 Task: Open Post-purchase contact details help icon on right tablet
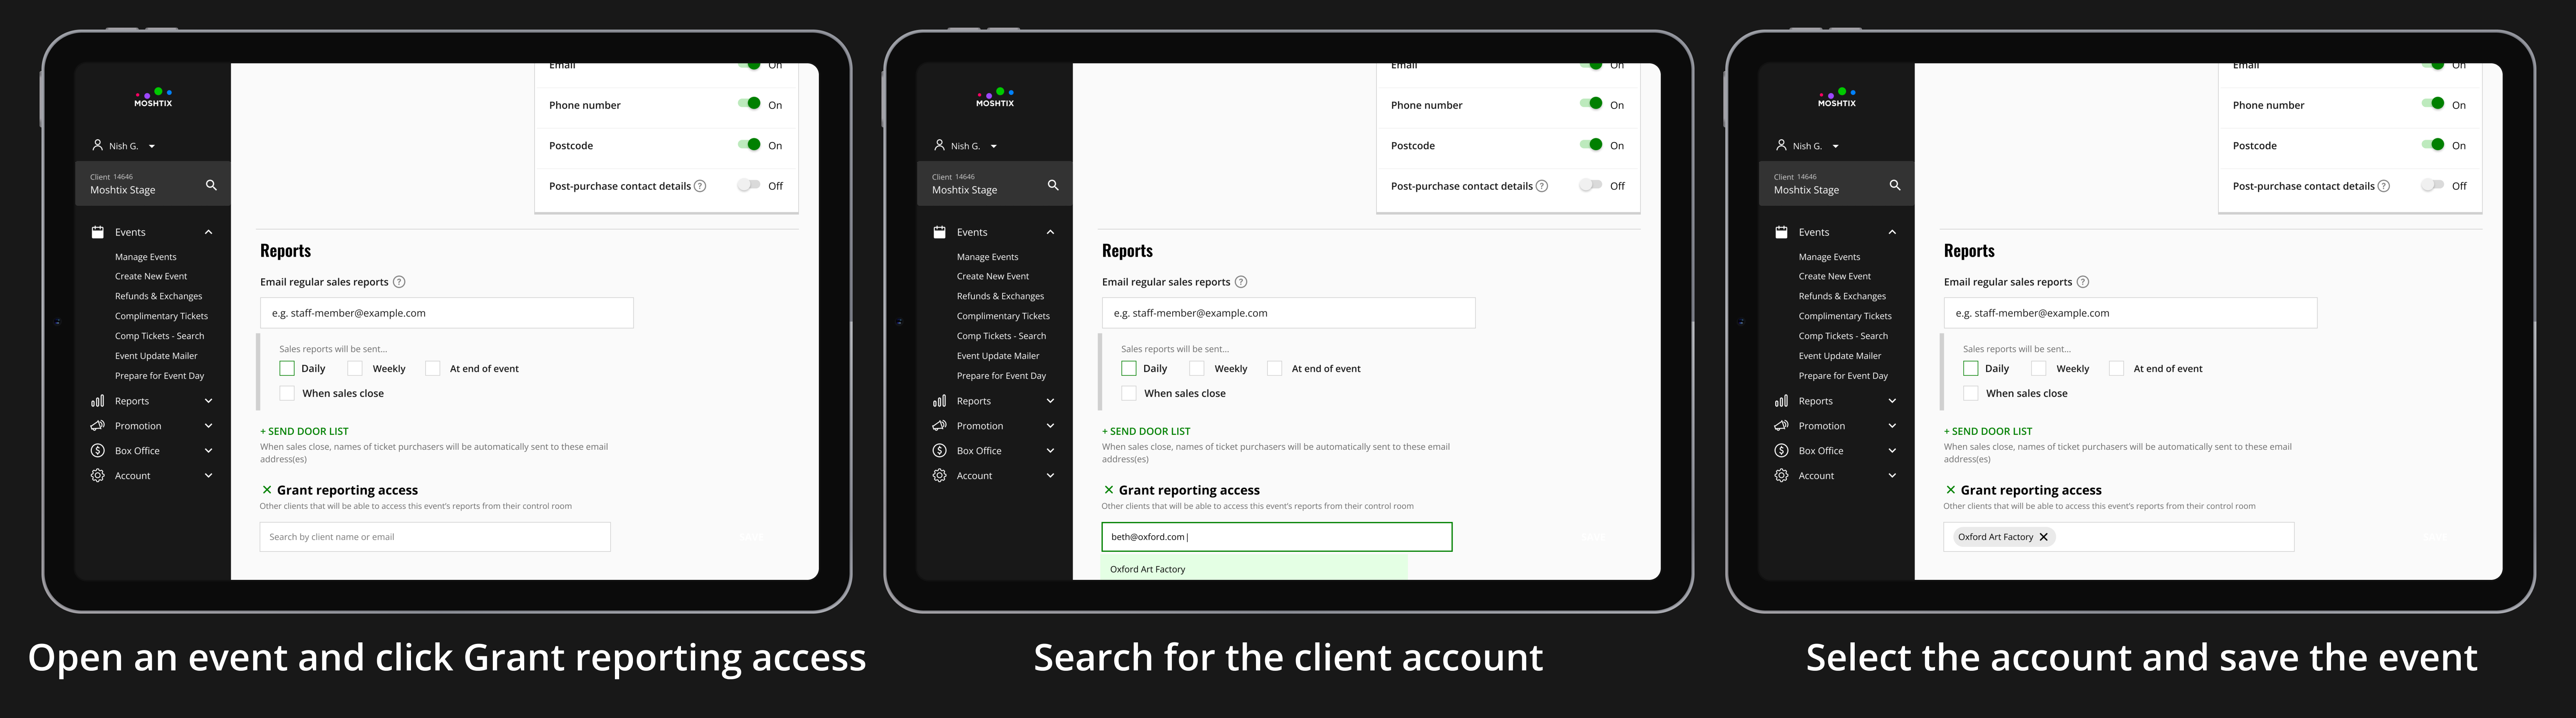(x=2384, y=186)
